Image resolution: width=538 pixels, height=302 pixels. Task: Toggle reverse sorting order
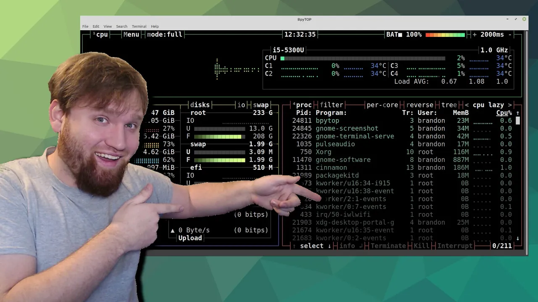419,105
